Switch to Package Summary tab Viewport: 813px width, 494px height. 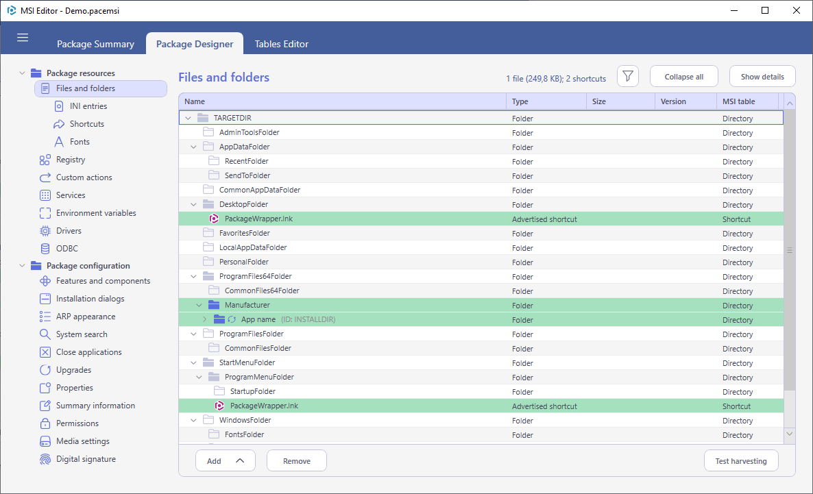coord(95,44)
